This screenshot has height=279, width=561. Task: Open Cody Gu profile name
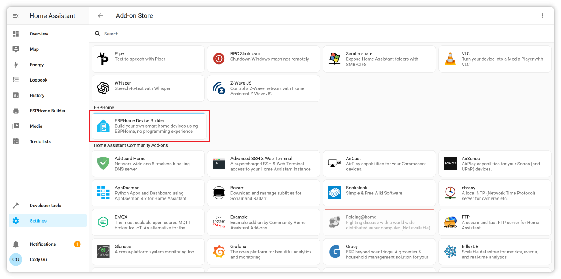pyautogui.click(x=38, y=260)
